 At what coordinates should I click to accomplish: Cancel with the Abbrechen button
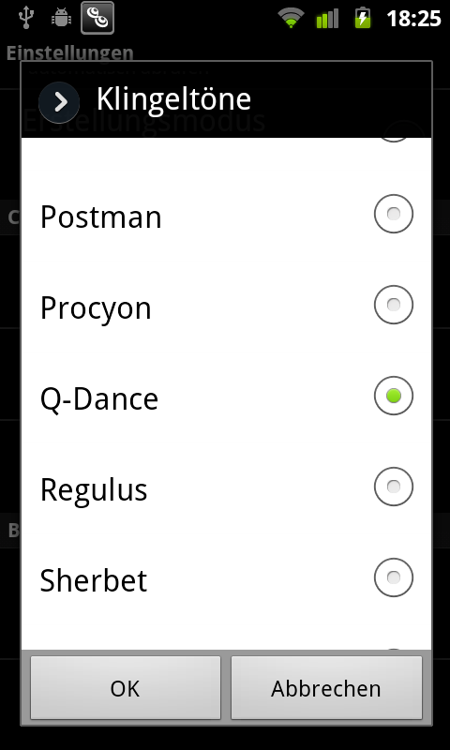pyautogui.click(x=326, y=688)
